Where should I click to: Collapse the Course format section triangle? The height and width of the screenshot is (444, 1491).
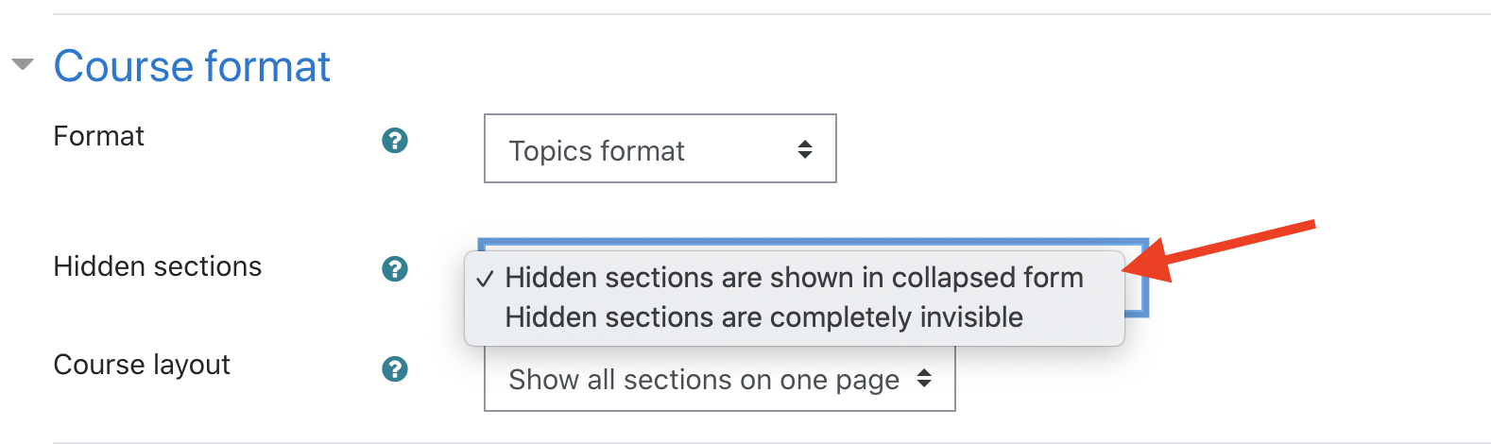point(23,65)
